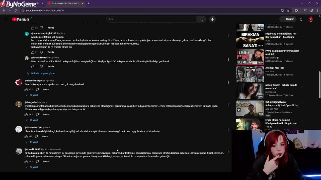Like the @FeroinMusc comment
Screen dimensions: 321x180
pos(26,136)
